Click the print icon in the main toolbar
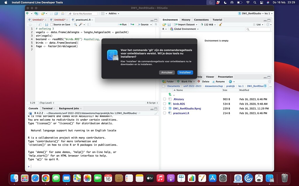299x186 pixels. click(x=63, y=13)
